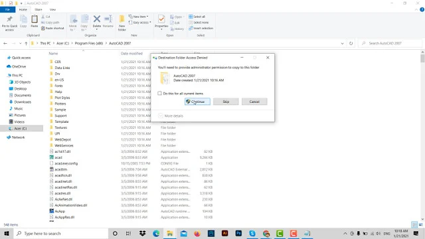Select Network in navigation pane
The width and height of the screenshot is (425, 239).
tap(18, 137)
